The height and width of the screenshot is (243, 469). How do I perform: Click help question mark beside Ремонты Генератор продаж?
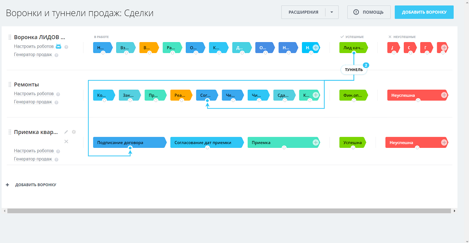point(56,102)
